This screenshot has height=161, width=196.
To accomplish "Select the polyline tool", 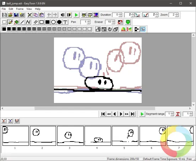I will [x=28, y=22].
